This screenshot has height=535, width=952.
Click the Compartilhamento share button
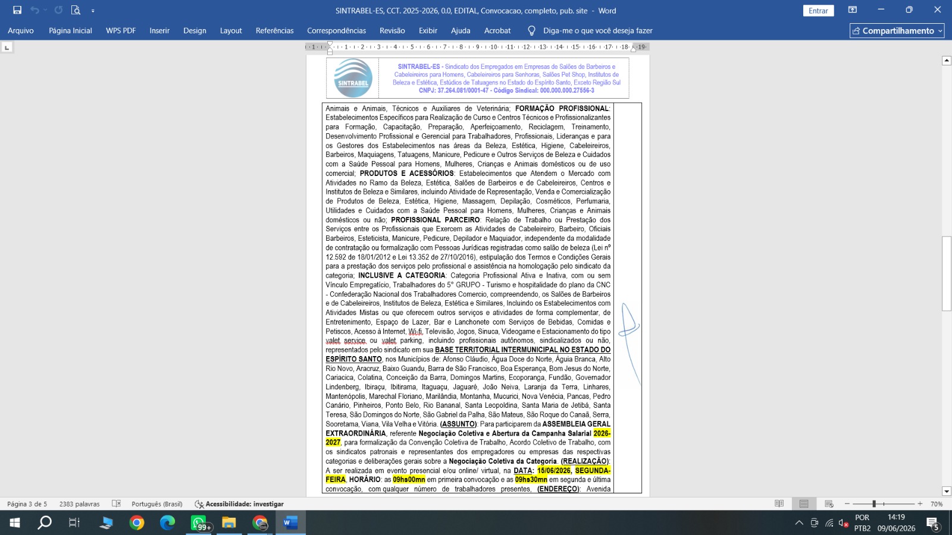[x=897, y=31]
